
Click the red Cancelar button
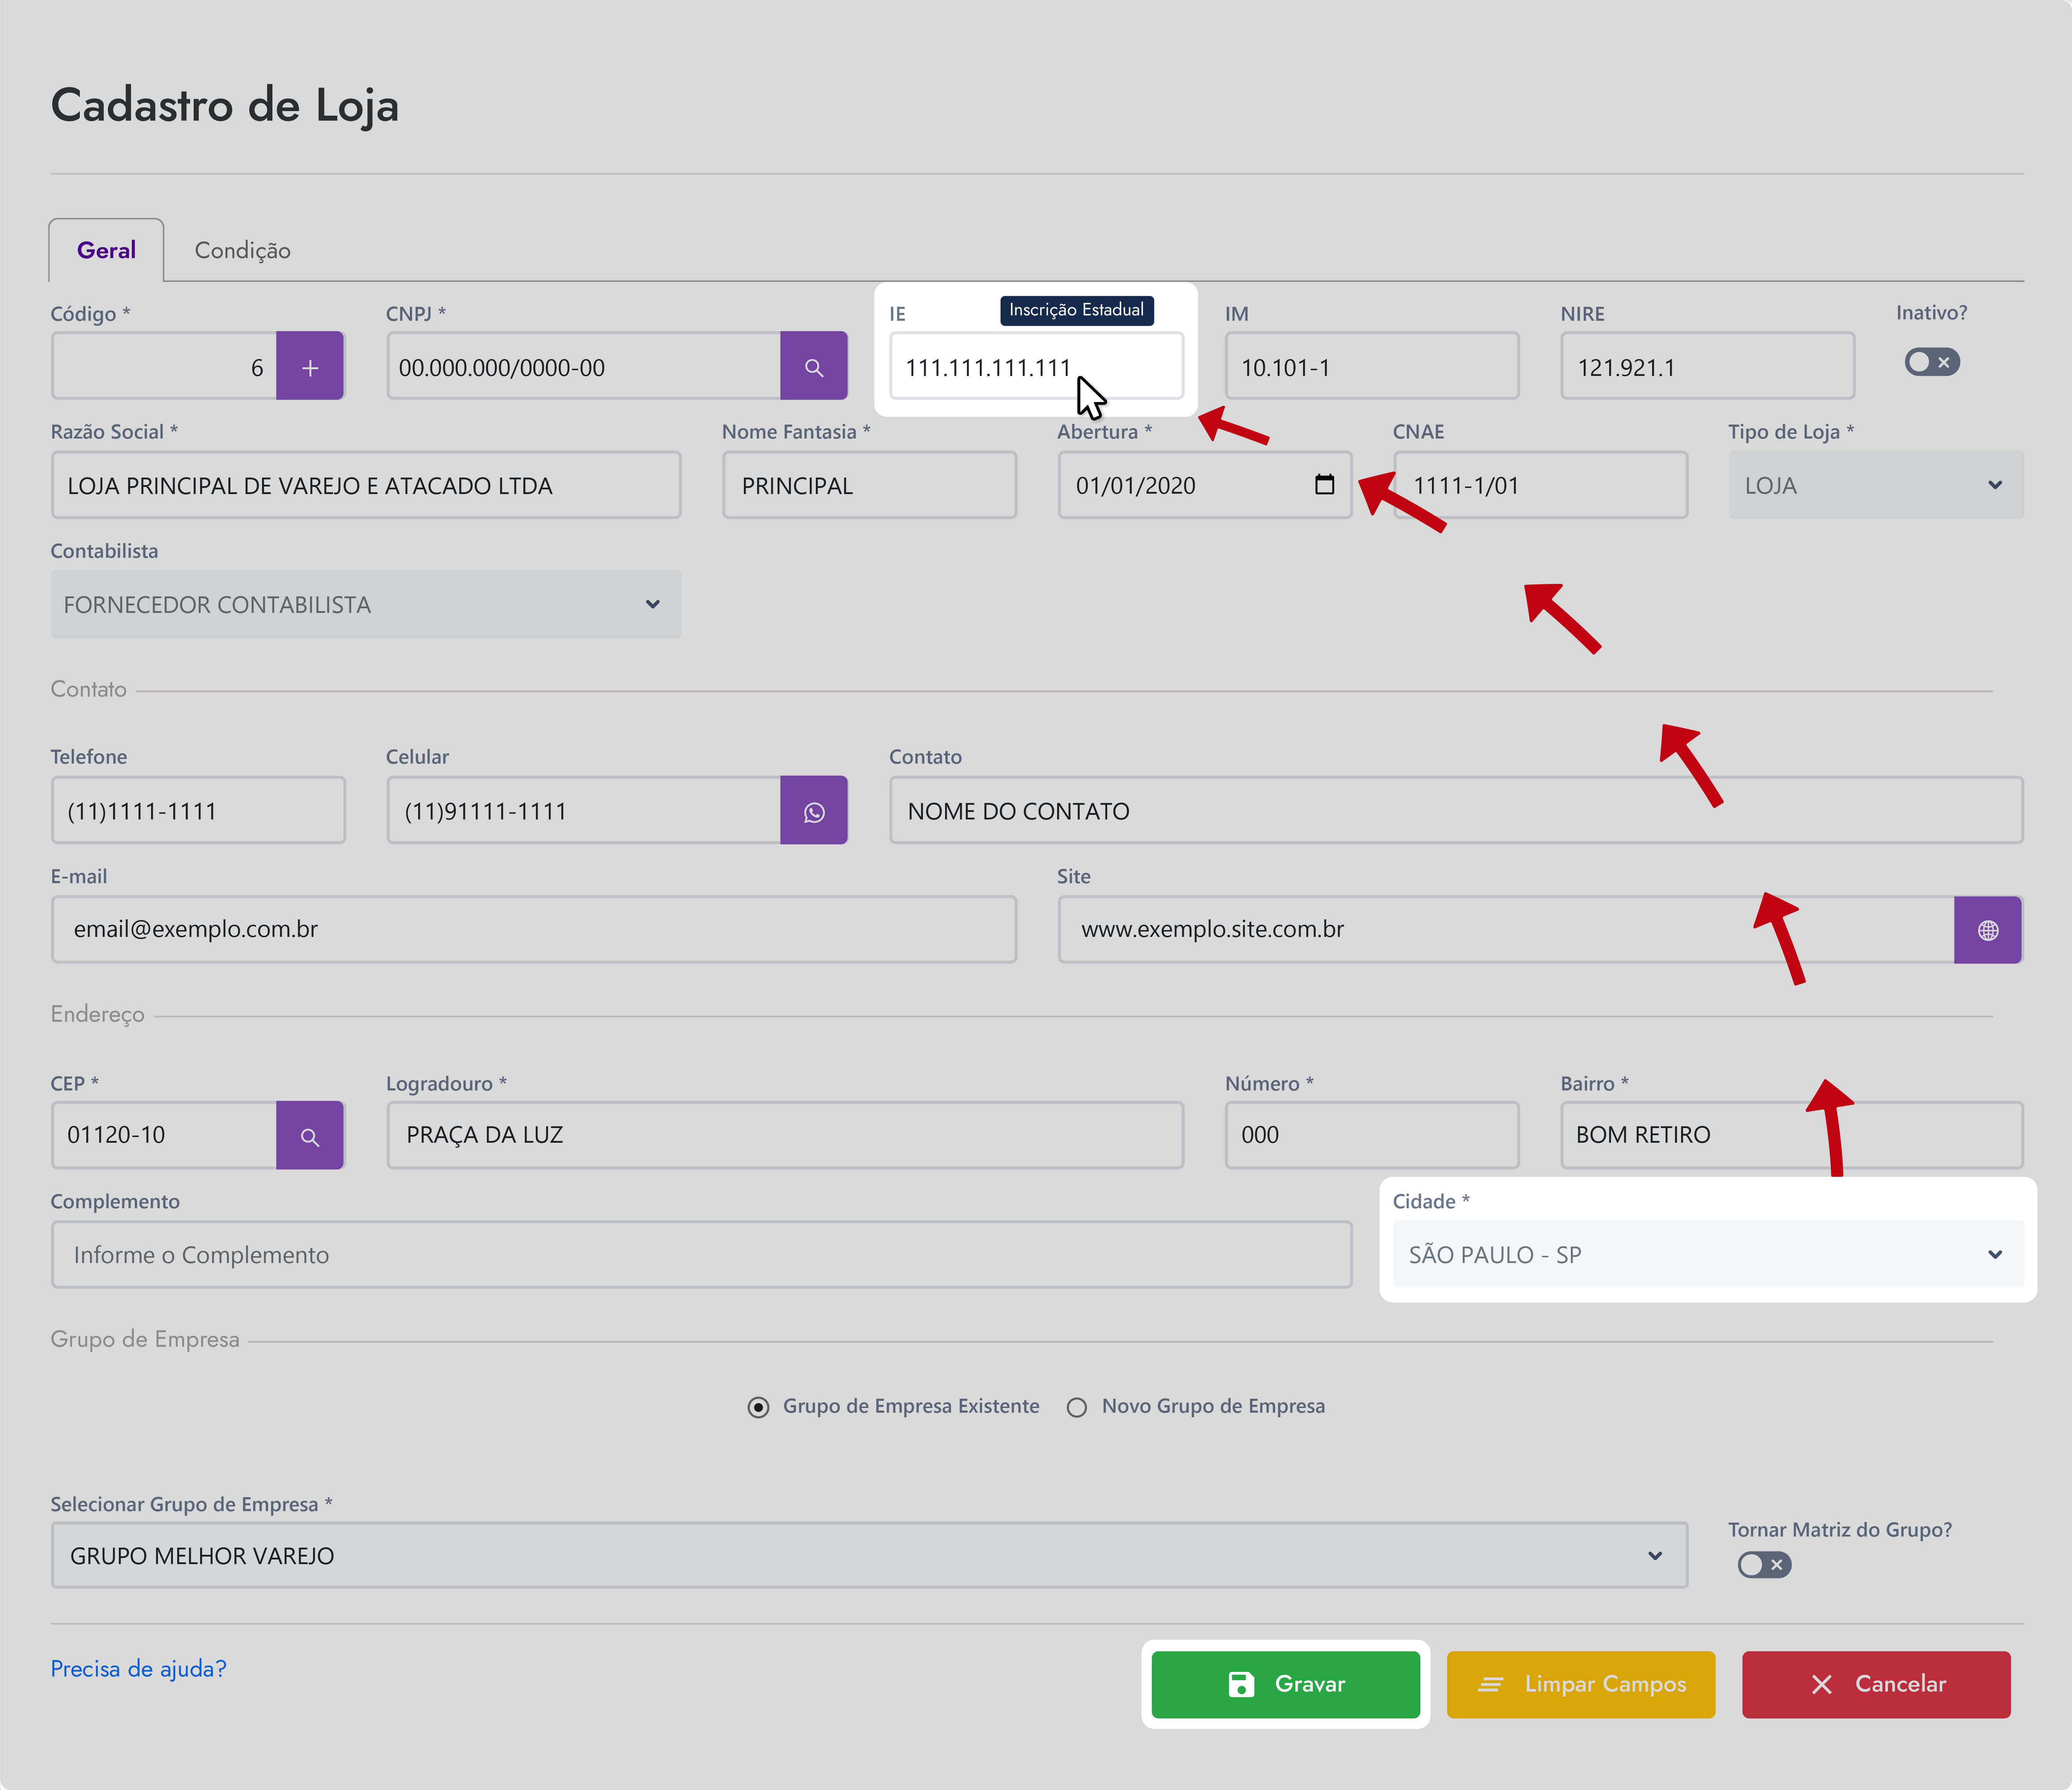tap(1876, 1685)
